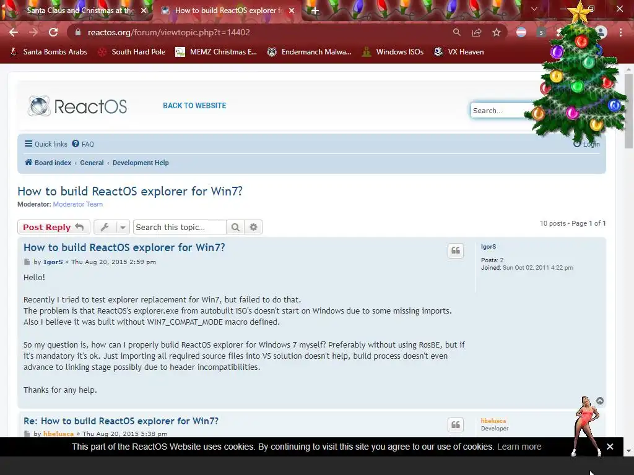Open the striped flag extension icon
Screen dimensions: 634x475
(521, 32)
